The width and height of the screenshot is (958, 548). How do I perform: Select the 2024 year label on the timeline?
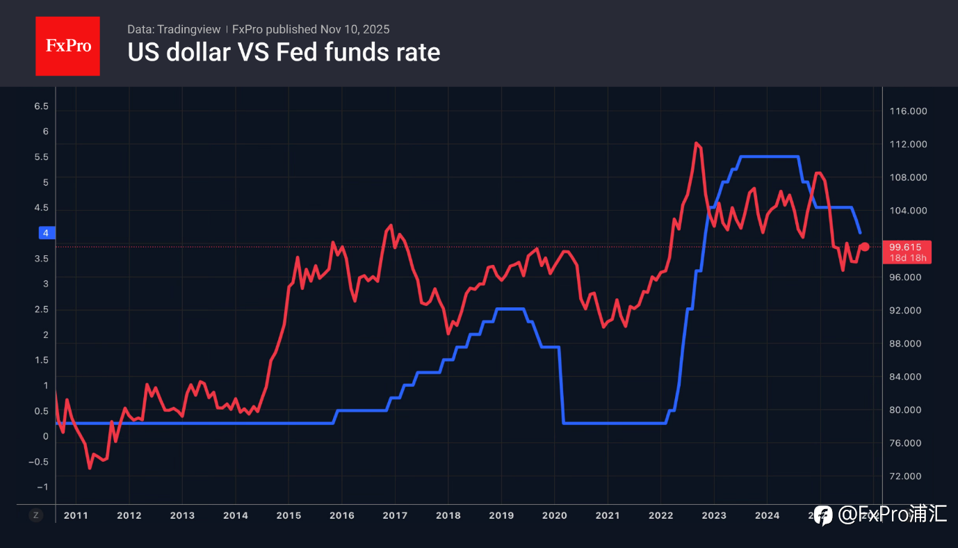click(x=767, y=515)
